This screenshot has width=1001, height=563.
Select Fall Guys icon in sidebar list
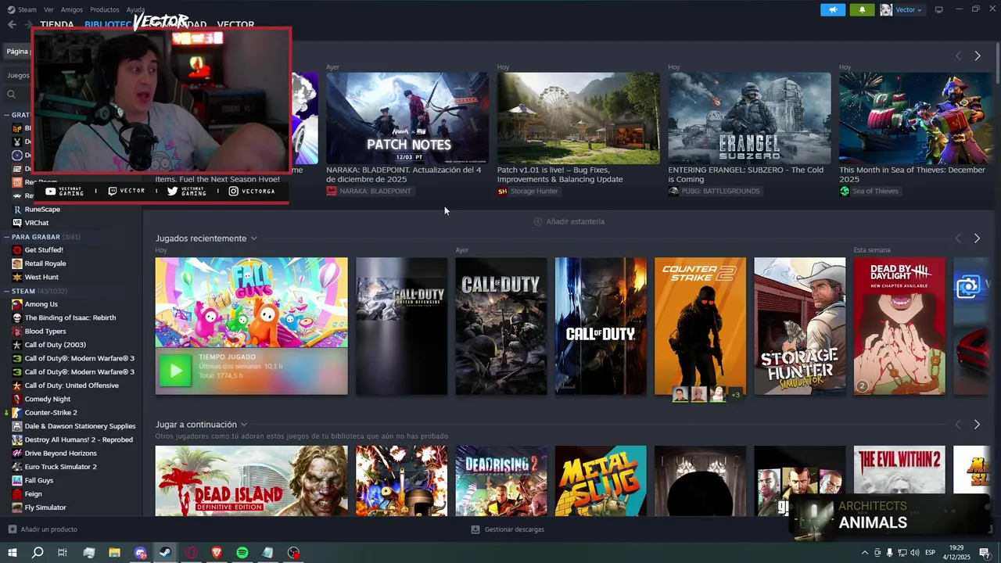click(17, 480)
